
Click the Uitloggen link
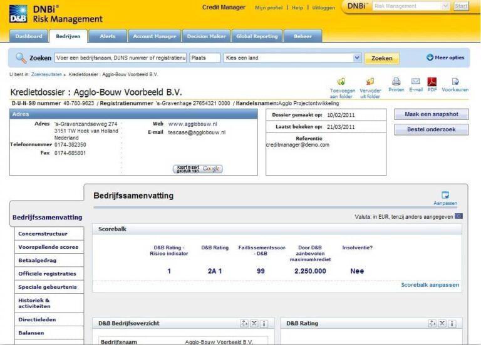pos(324,7)
